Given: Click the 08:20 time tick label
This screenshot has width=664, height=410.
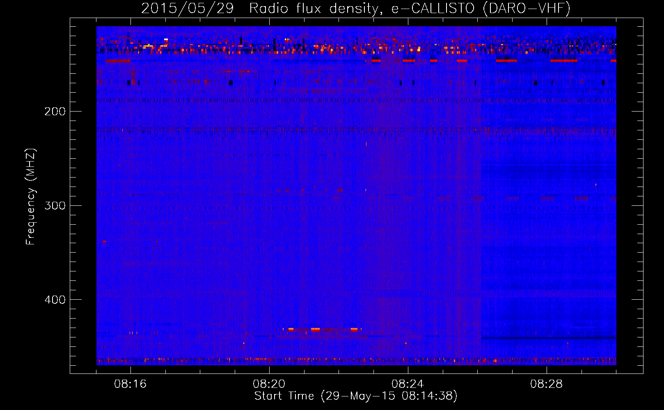Looking at the screenshot, I should click(269, 384).
